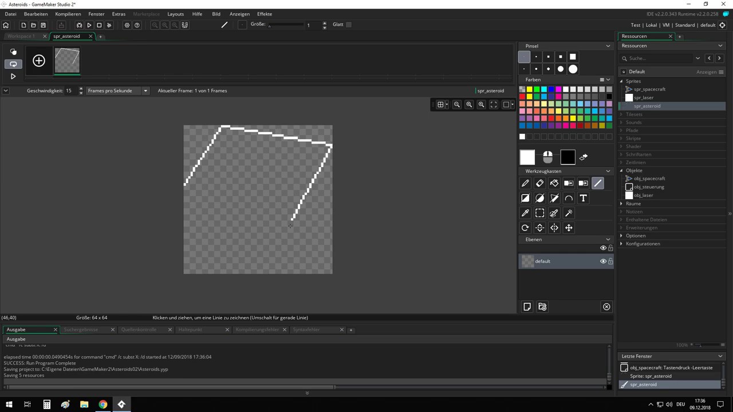Collapse the Ebenen panel

coord(608,239)
